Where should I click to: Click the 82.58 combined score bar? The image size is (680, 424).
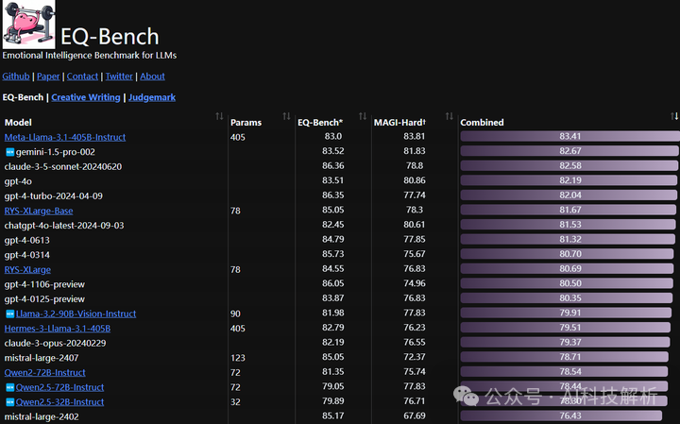click(569, 166)
